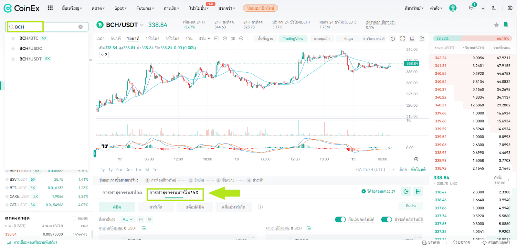Open the '3วัน' timeframe dropdown
This screenshot has height=245, width=517.
[204, 38]
